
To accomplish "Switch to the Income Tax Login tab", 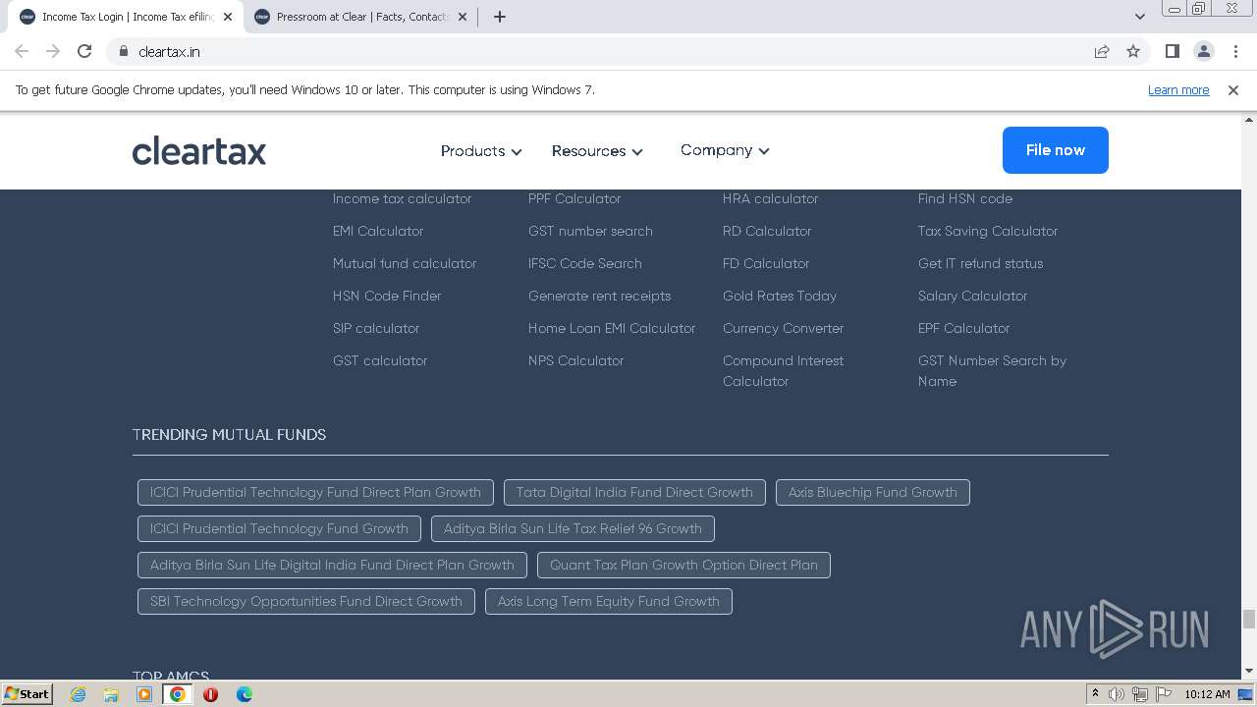I will (127, 17).
